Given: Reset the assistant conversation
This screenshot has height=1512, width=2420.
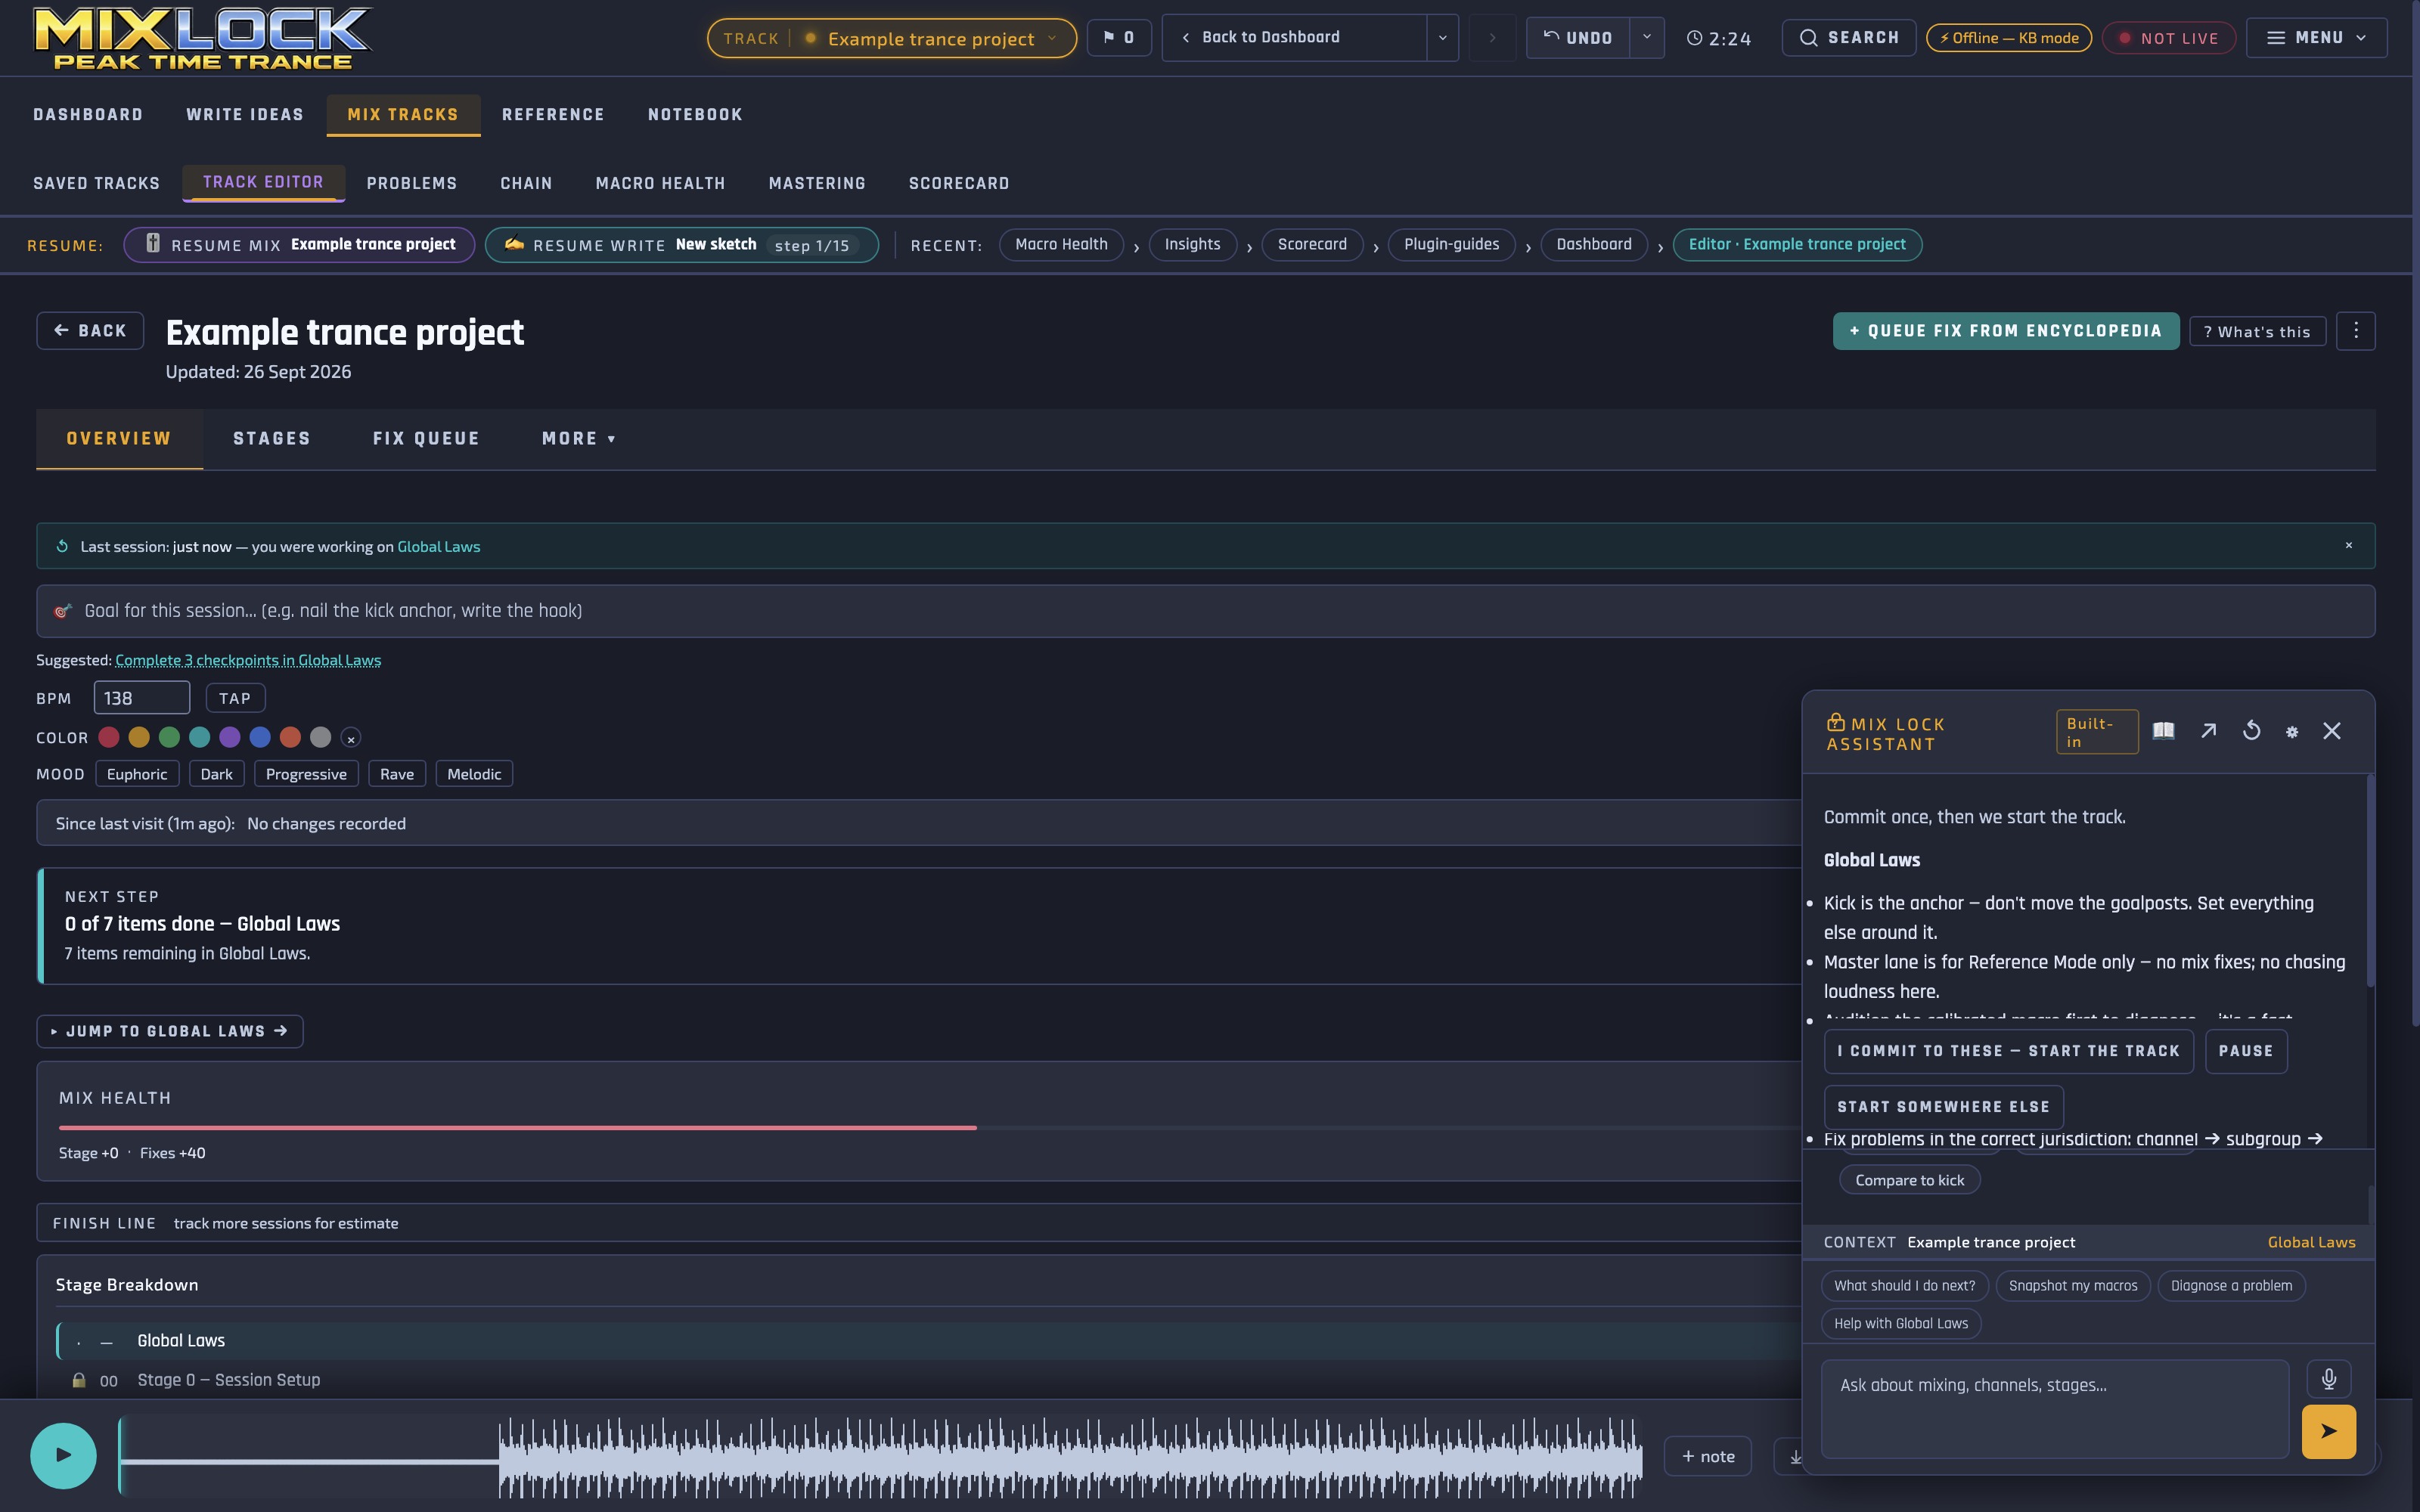Looking at the screenshot, I should tap(2251, 731).
